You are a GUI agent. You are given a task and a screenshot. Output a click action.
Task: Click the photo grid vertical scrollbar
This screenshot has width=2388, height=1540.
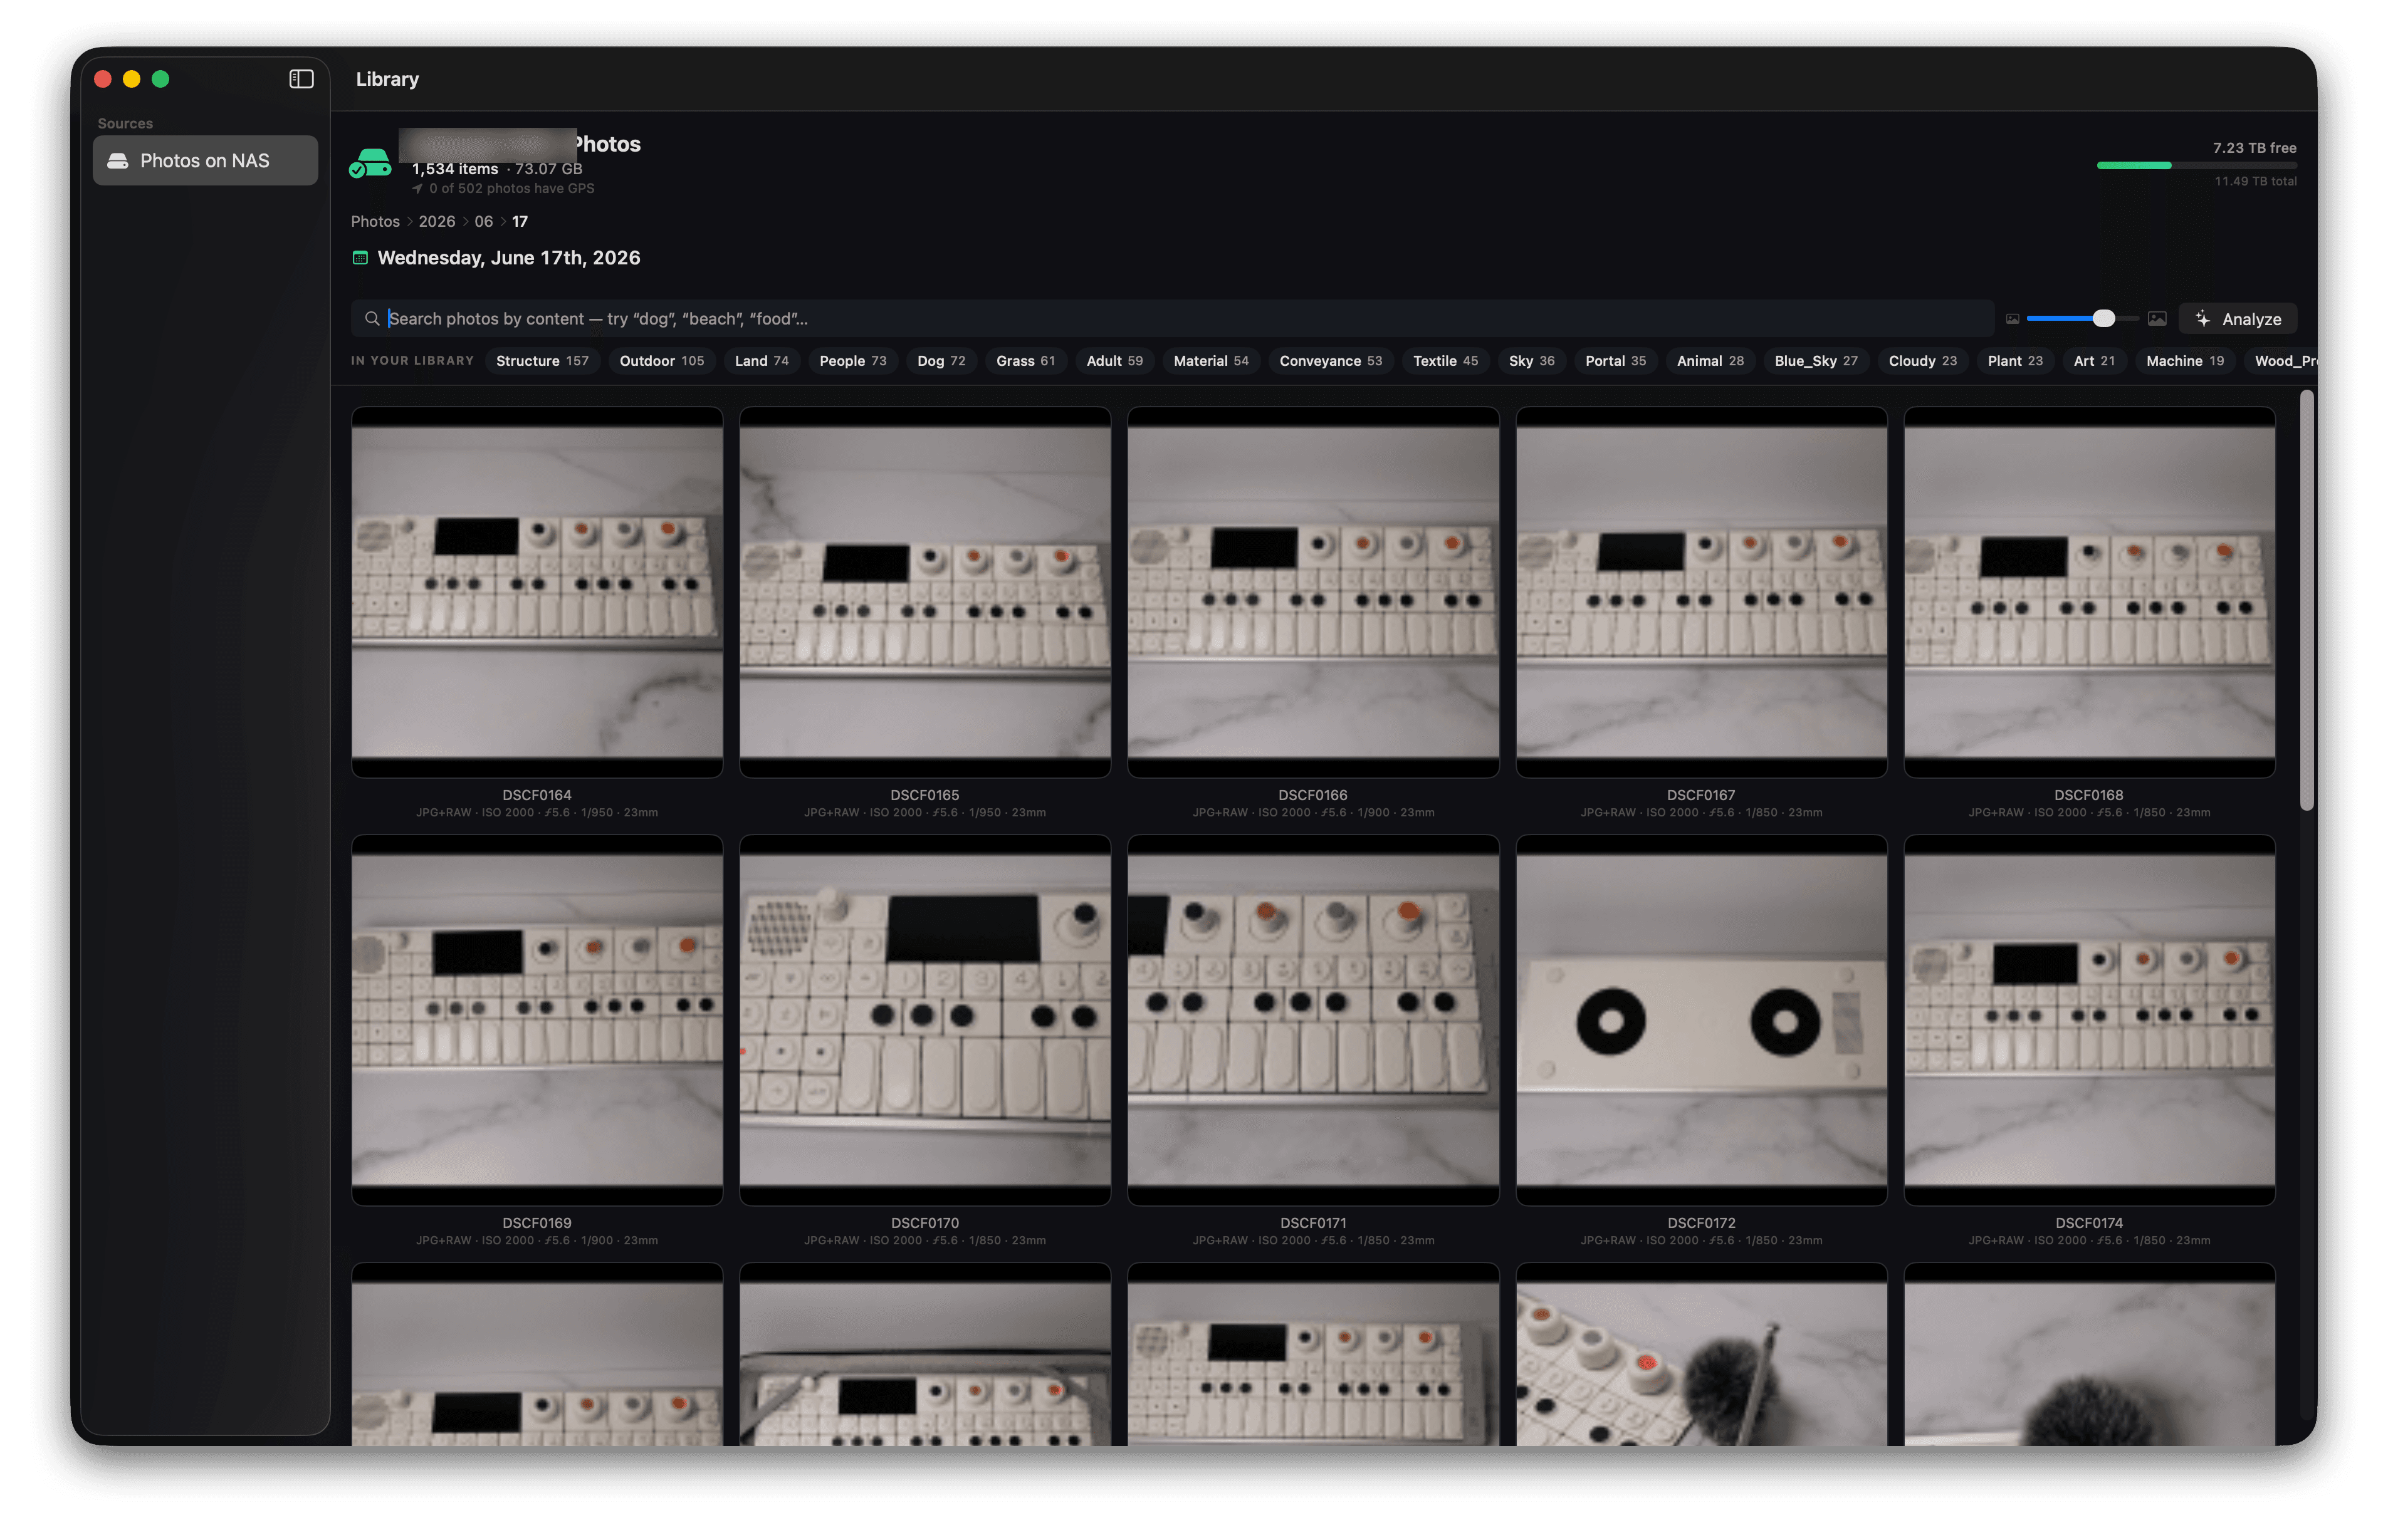tap(2307, 600)
